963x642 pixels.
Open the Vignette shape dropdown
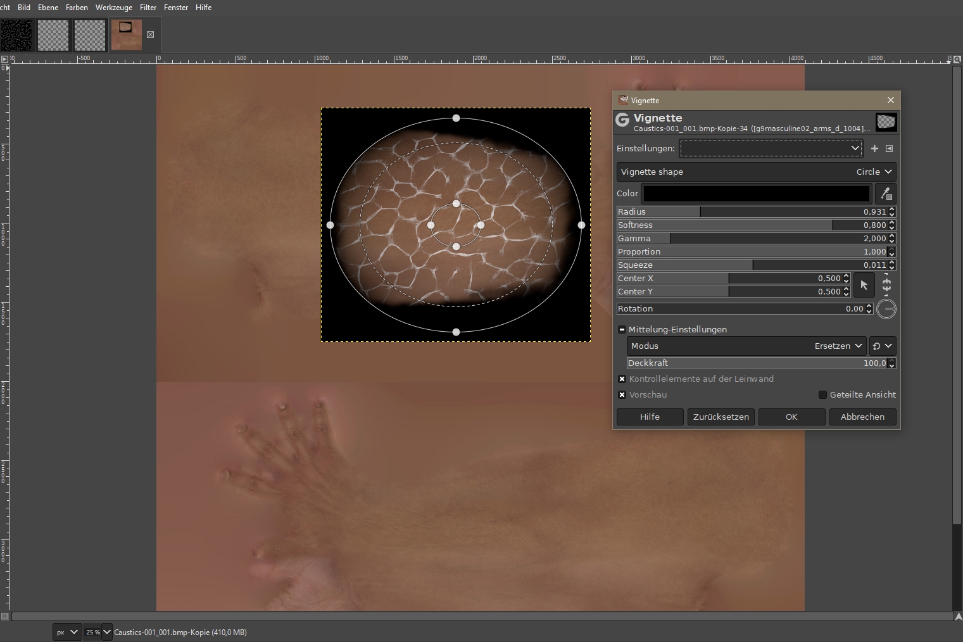(x=756, y=172)
